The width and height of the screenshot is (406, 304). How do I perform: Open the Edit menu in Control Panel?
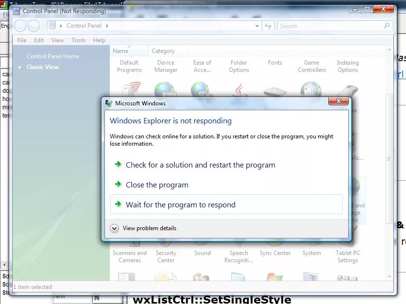tap(39, 40)
